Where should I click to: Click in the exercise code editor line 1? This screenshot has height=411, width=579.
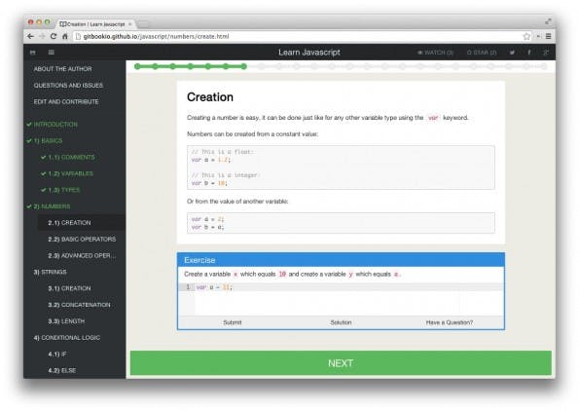pyautogui.click(x=348, y=287)
